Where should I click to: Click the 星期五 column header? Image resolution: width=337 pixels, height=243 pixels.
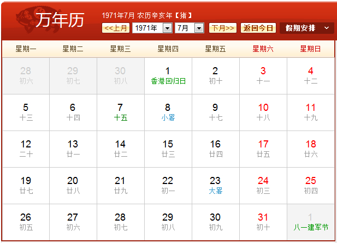click(x=215, y=49)
